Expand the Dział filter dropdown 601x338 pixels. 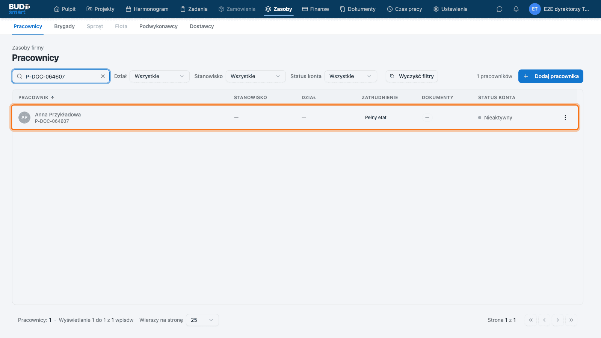point(160,76)
